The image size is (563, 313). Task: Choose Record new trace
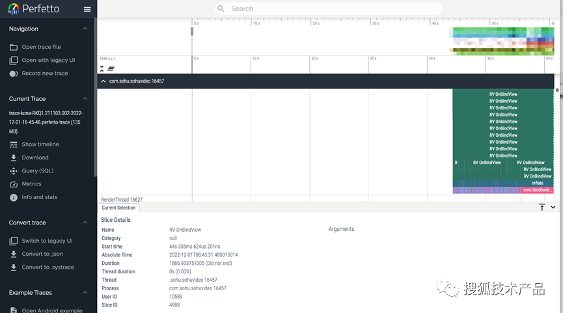click(45, 74)
